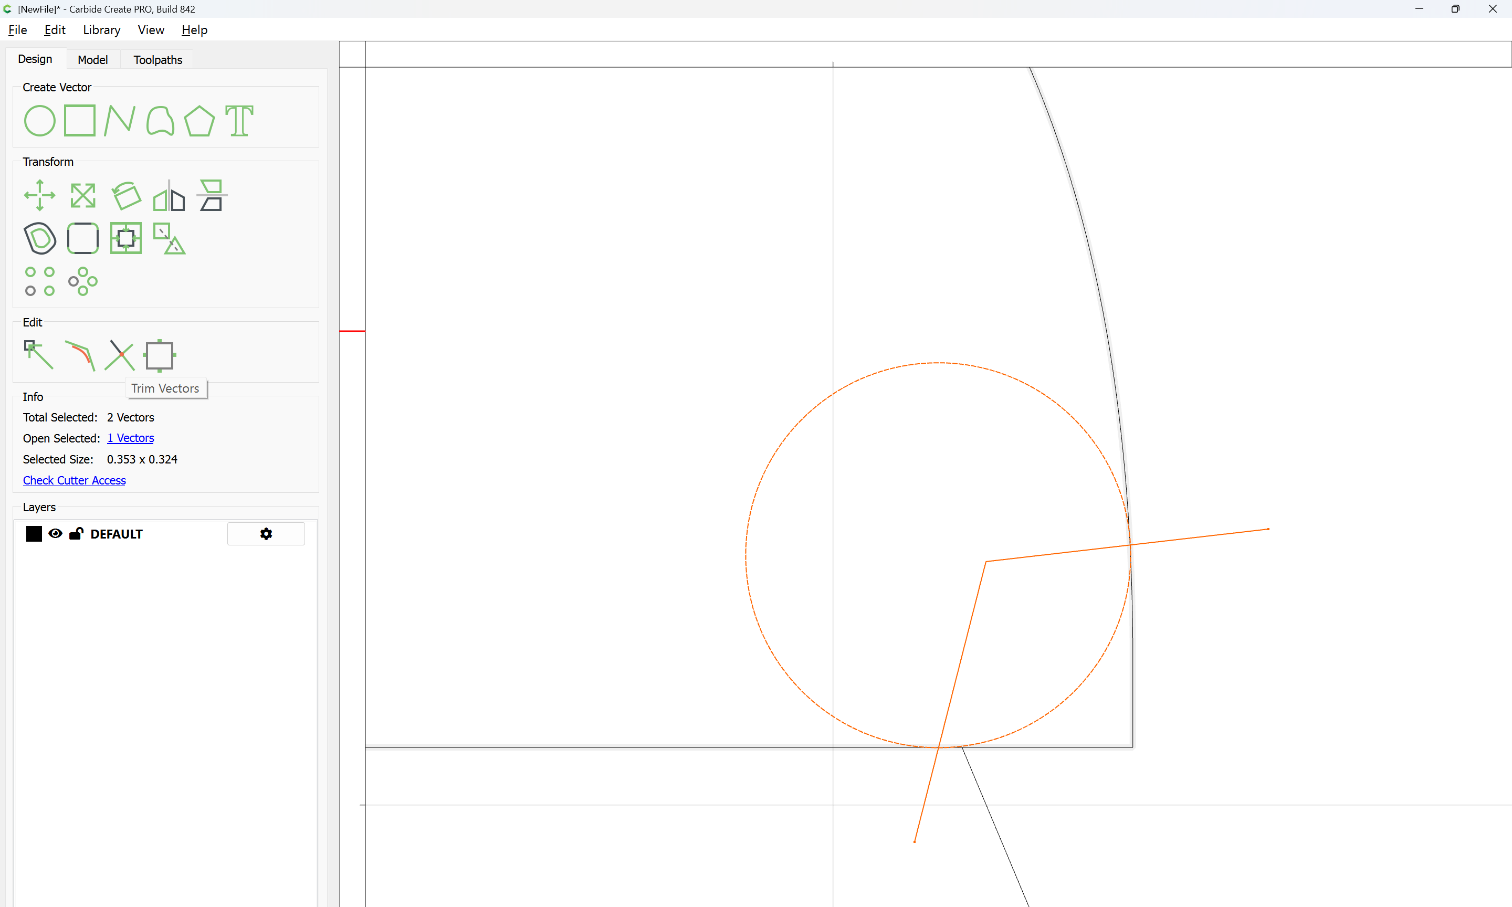The height and width of the screenshot is (907, 1512).
Task: Select the Polyline vector tool
Action: pyautogui.click(x=119, y=120)
